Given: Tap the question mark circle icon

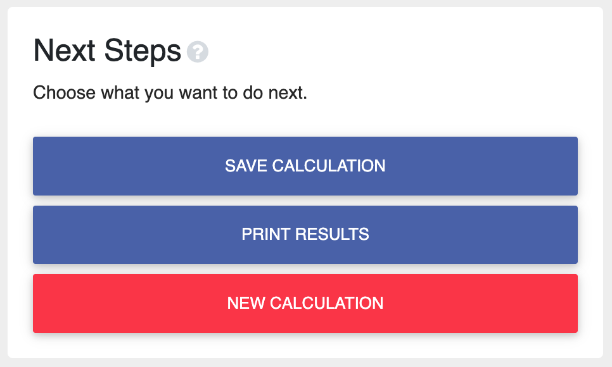Looking at the screenshot, I should [198, 51].
